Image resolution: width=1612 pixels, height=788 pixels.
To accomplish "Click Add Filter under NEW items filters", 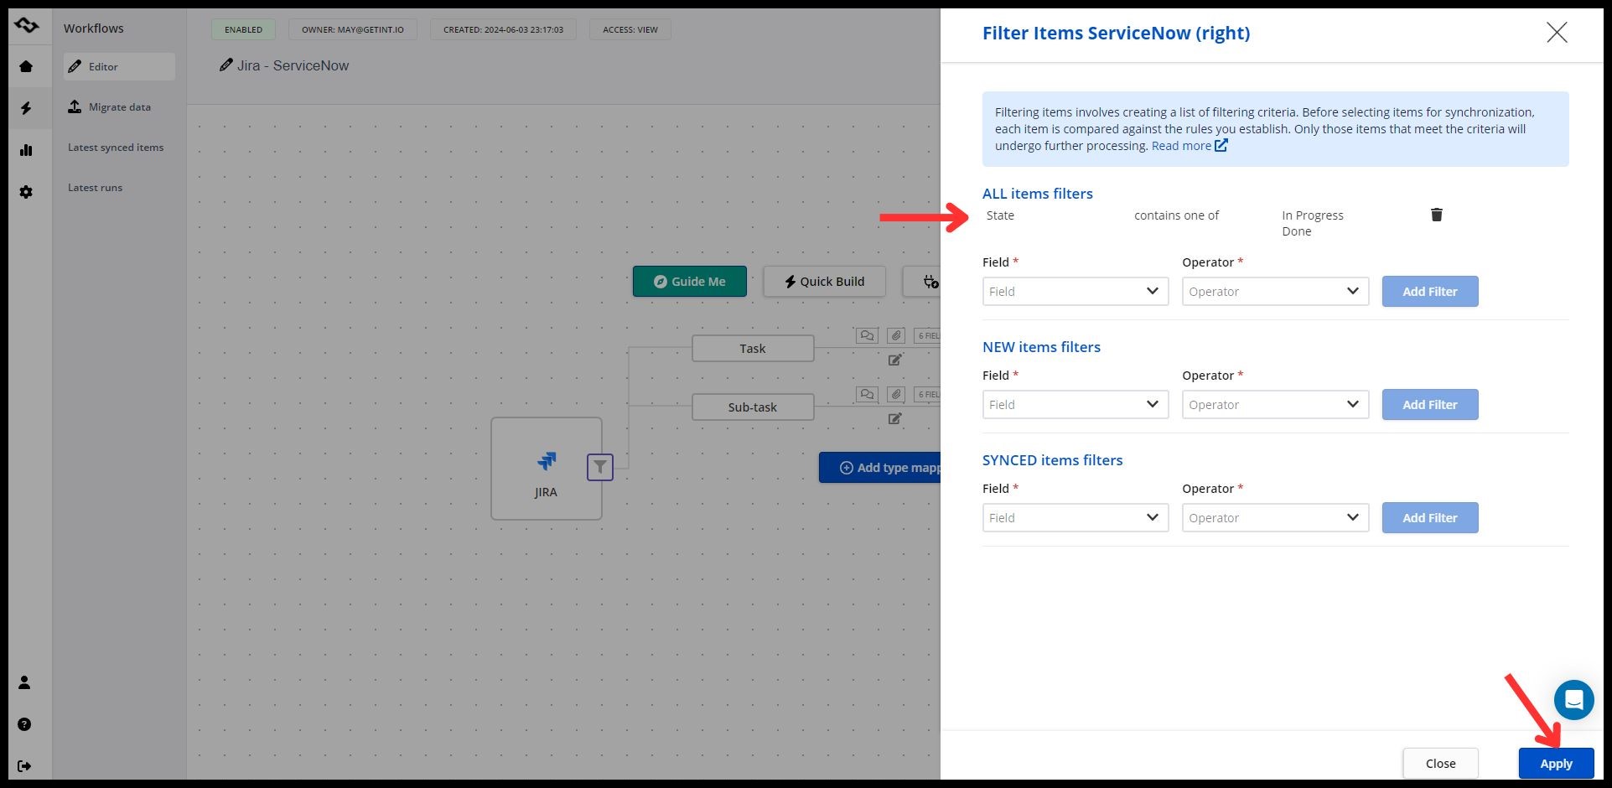I will [x=1429, y=405].
